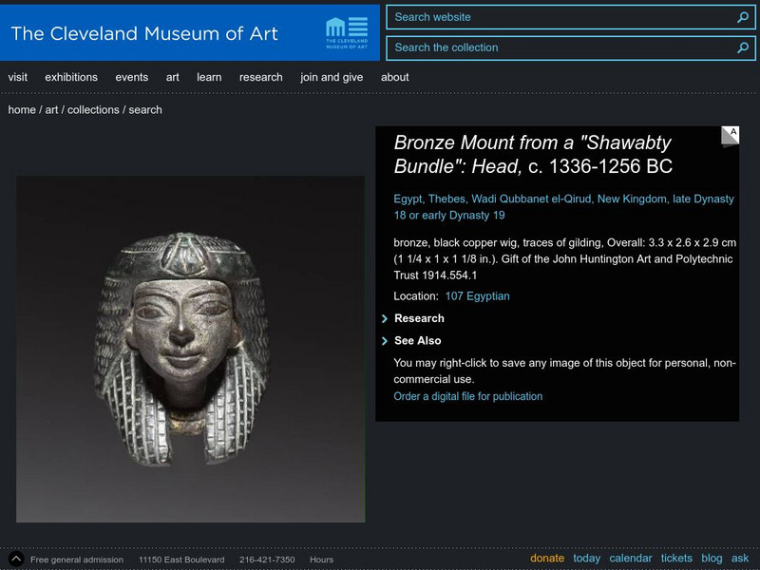Open the join and give menu

point(332,77)
